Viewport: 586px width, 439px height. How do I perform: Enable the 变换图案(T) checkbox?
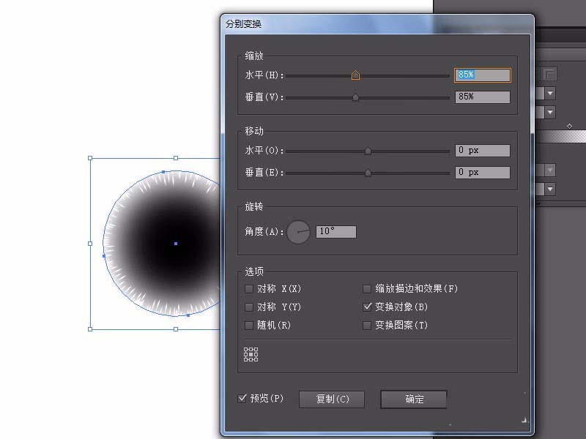tap(367, 325)
